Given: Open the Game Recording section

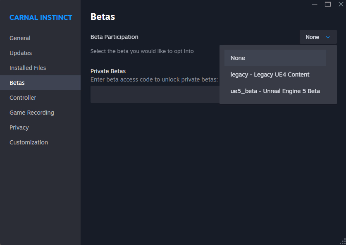Looking at the screenshot, I should (32, 113).
